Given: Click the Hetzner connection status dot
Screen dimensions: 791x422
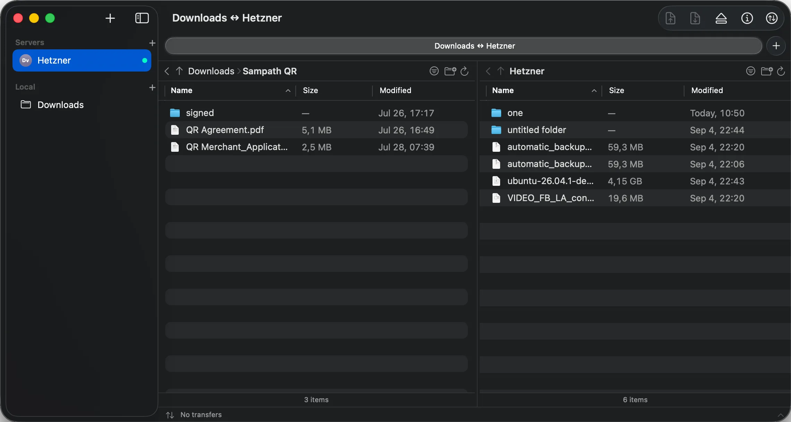Looking at the screenshot, I should coord(145,60).
